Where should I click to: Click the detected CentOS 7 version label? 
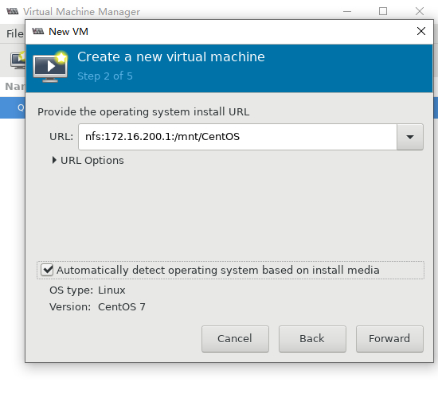(x=122, y=307)
